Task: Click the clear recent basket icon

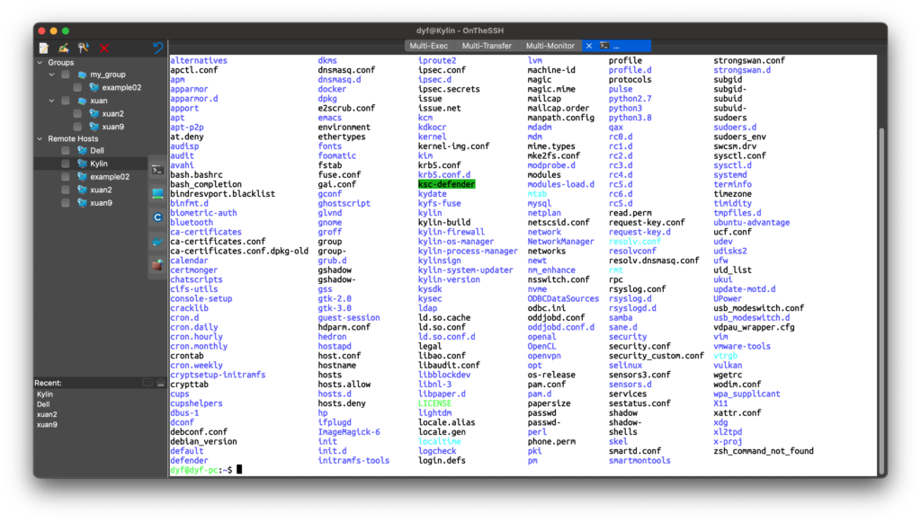Action: 160,383
